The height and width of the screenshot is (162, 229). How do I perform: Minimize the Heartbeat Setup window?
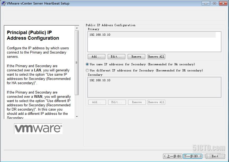pos(206,3)
